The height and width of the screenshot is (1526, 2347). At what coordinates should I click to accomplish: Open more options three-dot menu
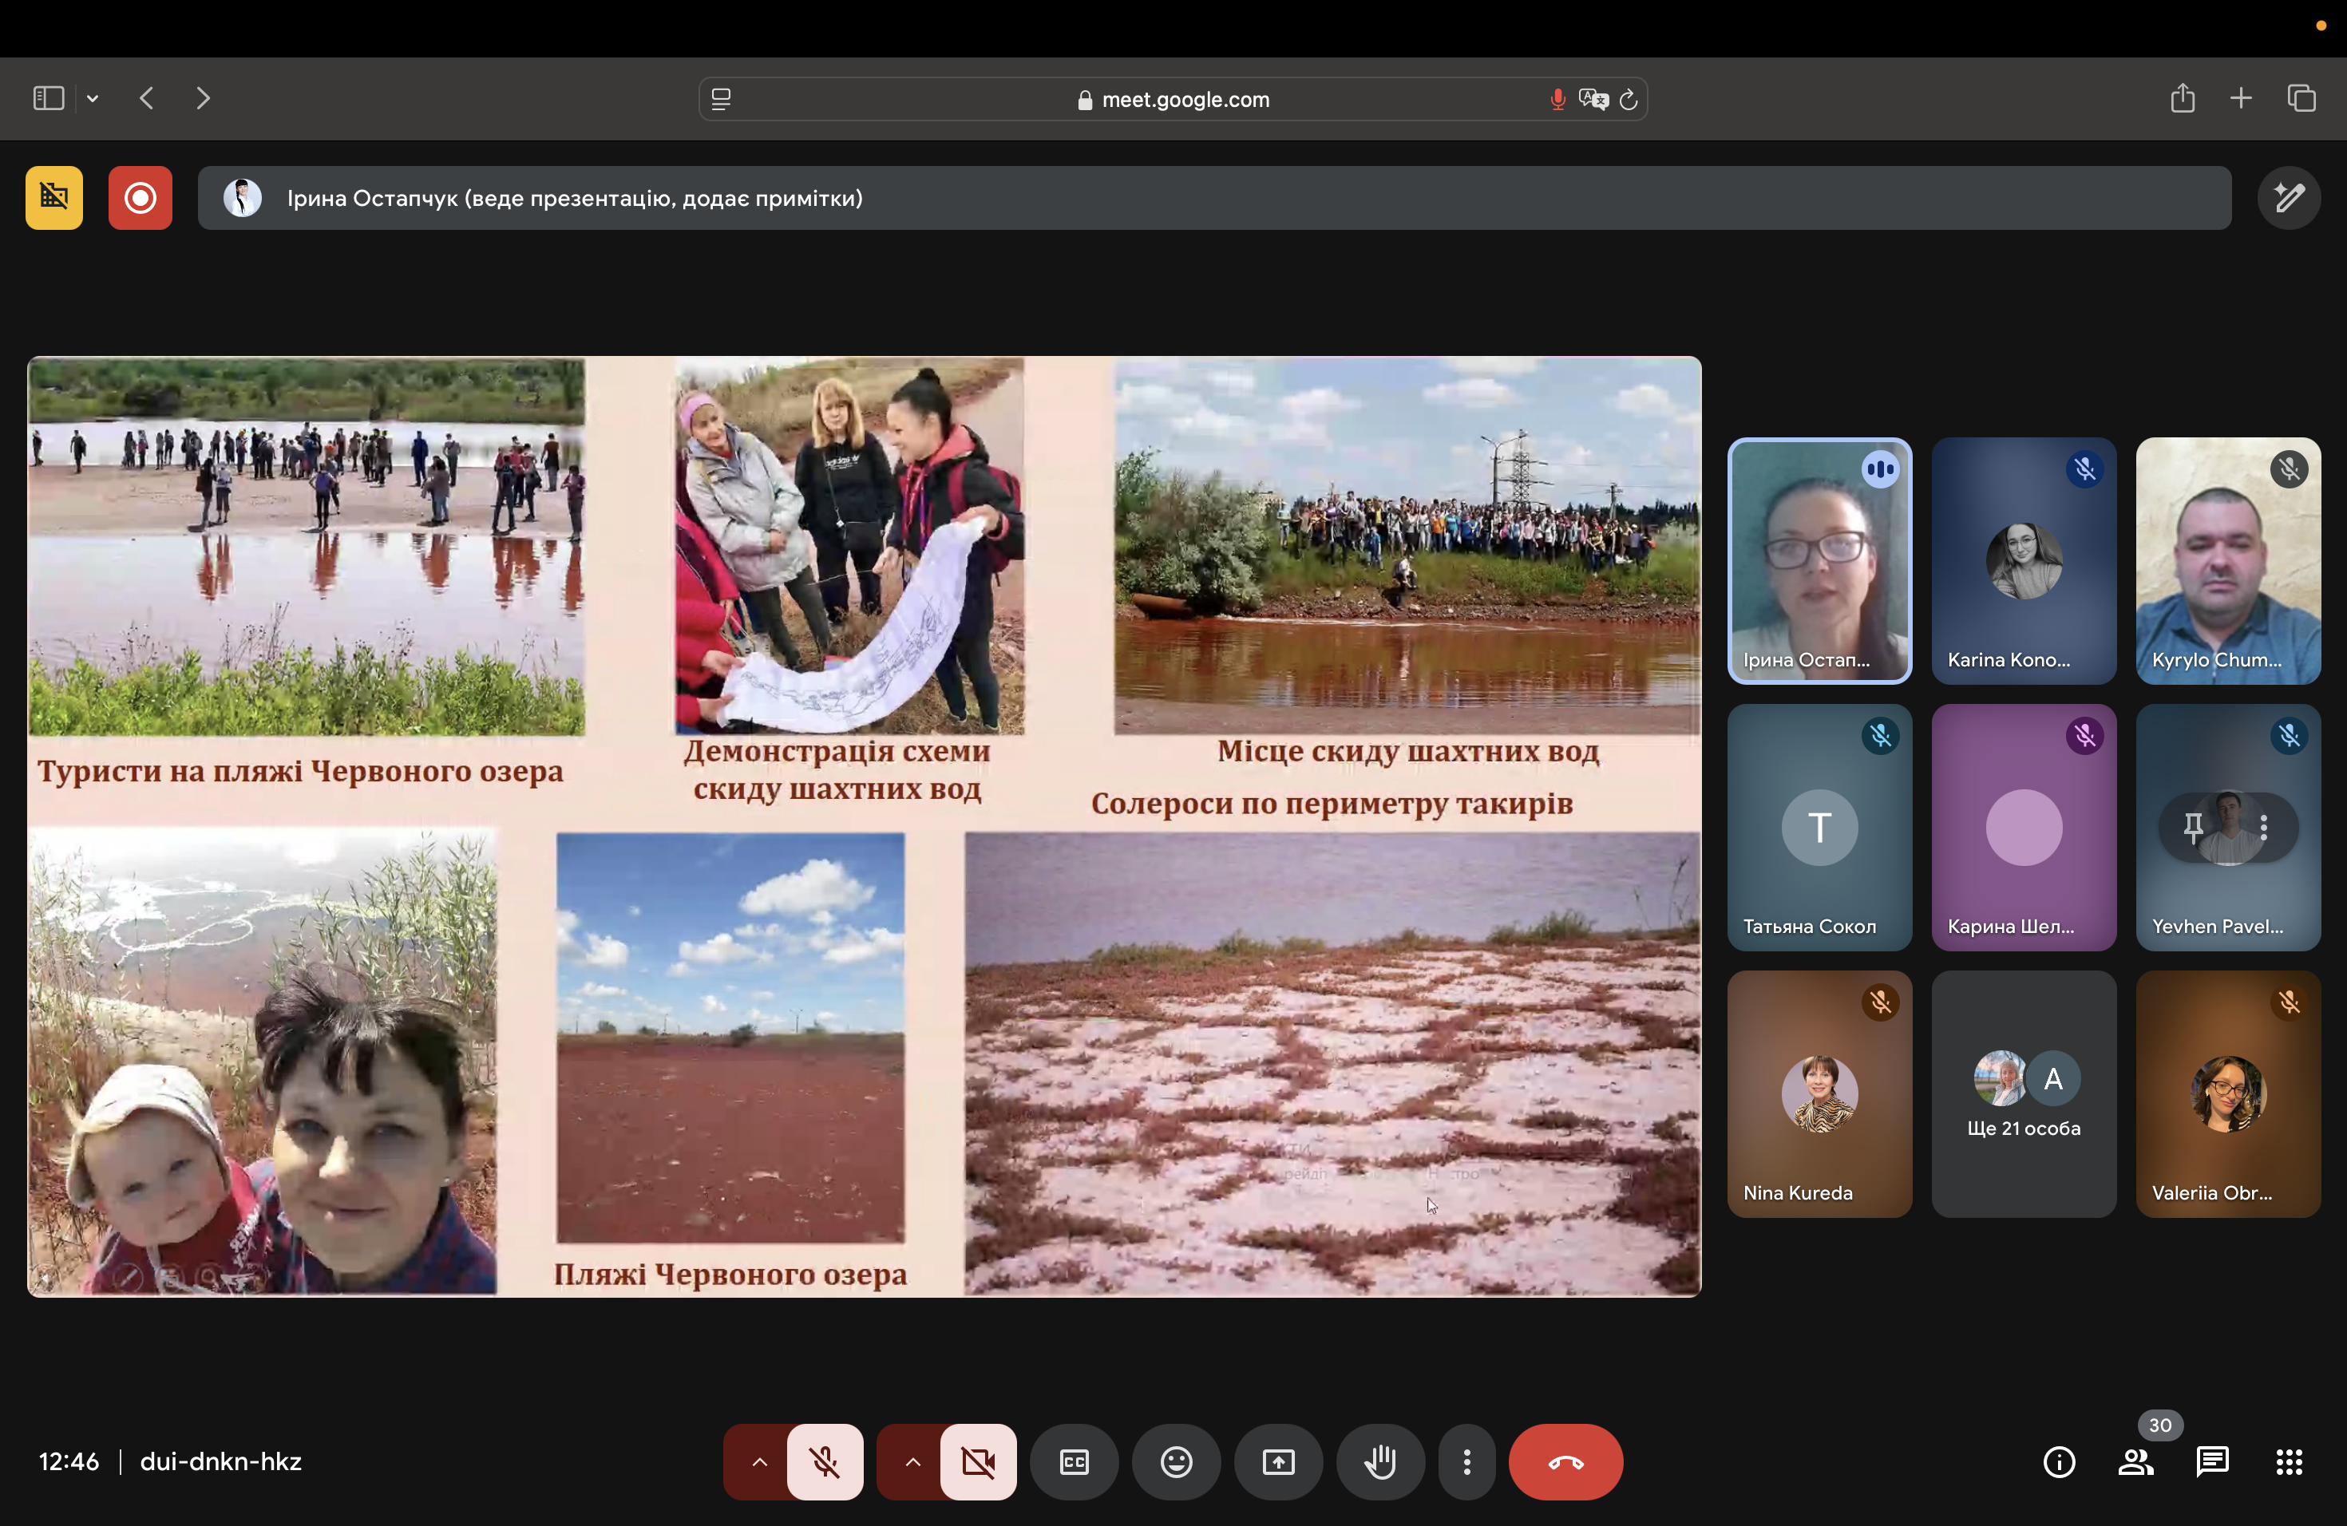[x=1466, y=1462]
